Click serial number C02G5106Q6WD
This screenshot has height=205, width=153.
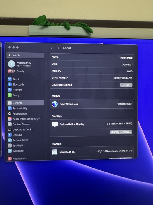[x=123, y=78]
